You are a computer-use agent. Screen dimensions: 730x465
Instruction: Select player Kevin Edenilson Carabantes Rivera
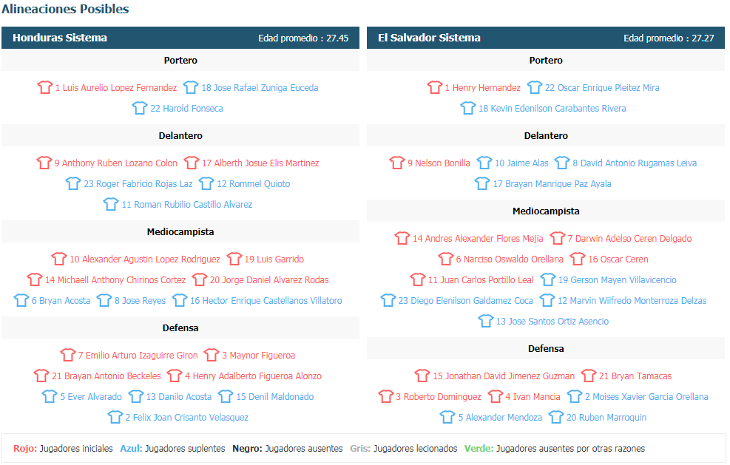552,109
